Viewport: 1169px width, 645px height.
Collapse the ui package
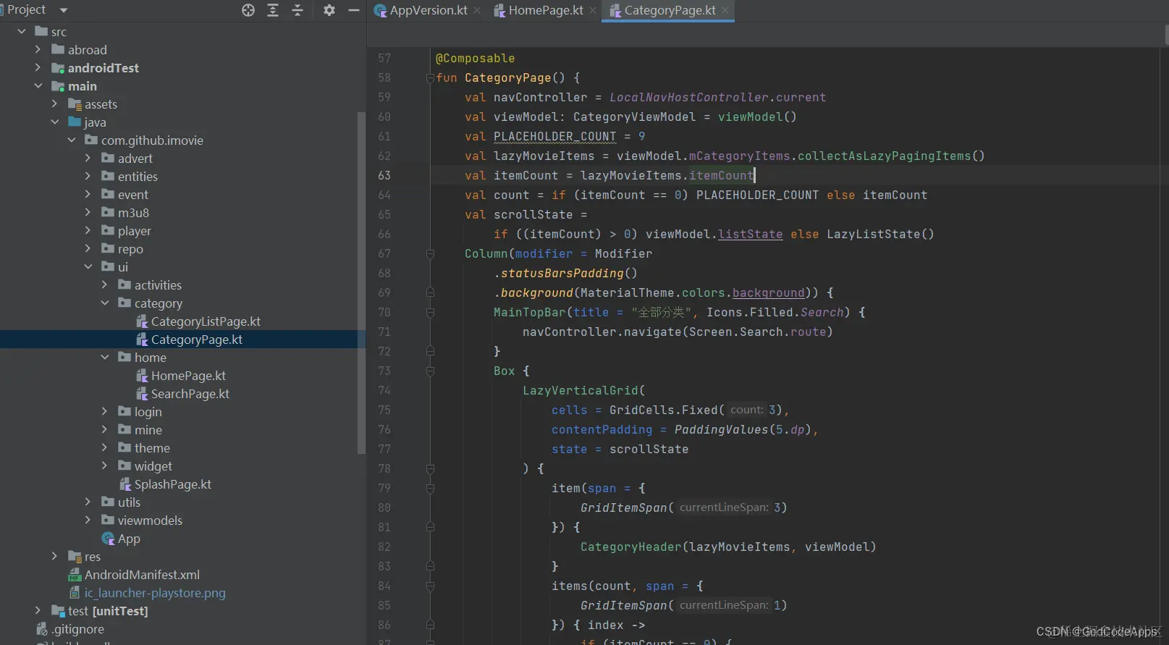tap(88, 266)
